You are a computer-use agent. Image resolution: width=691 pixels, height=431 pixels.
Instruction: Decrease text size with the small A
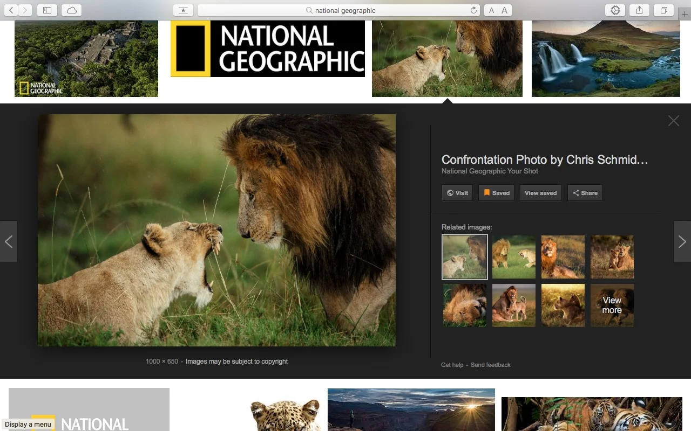click(491, 10)
